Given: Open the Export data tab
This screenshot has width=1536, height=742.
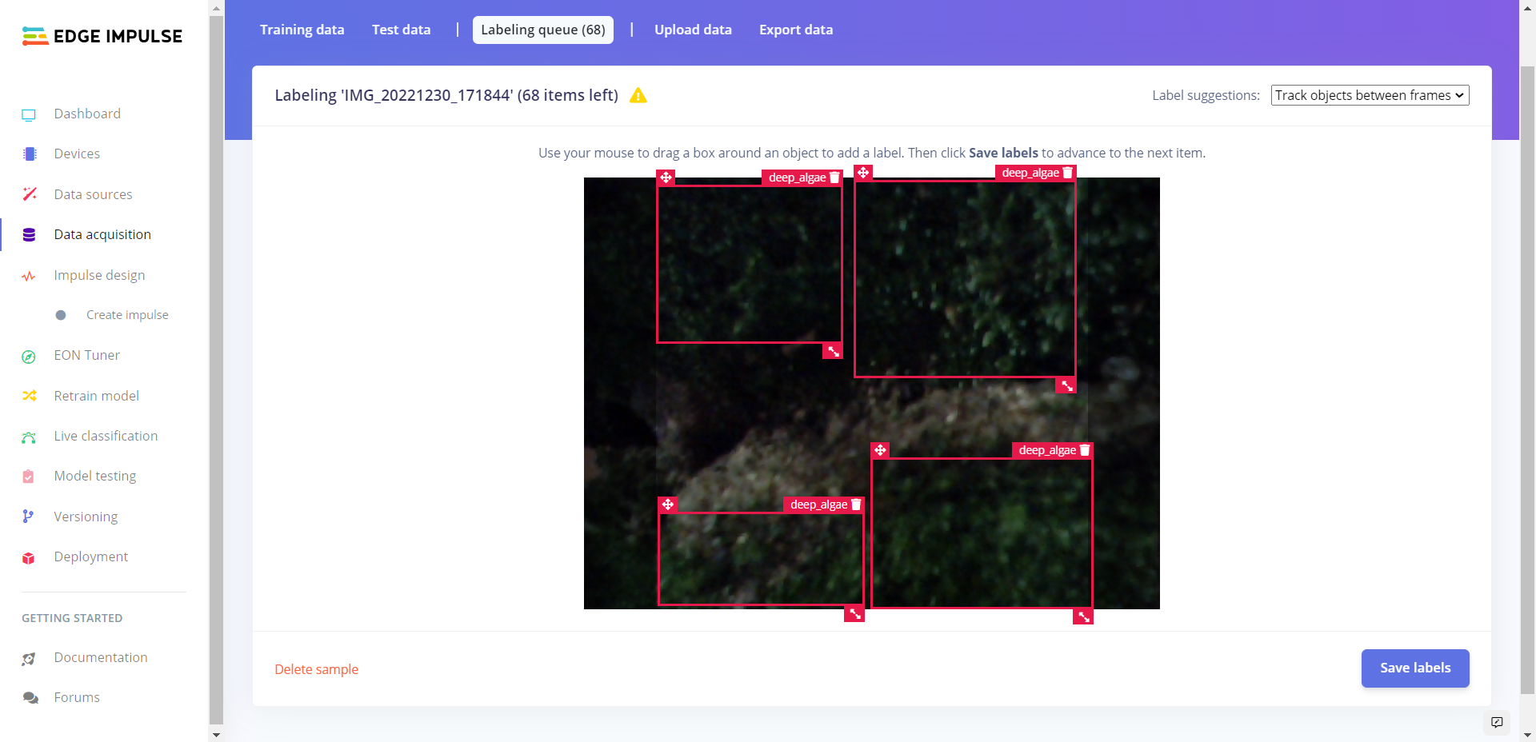Looking at the screenshot, I should 796,30.
